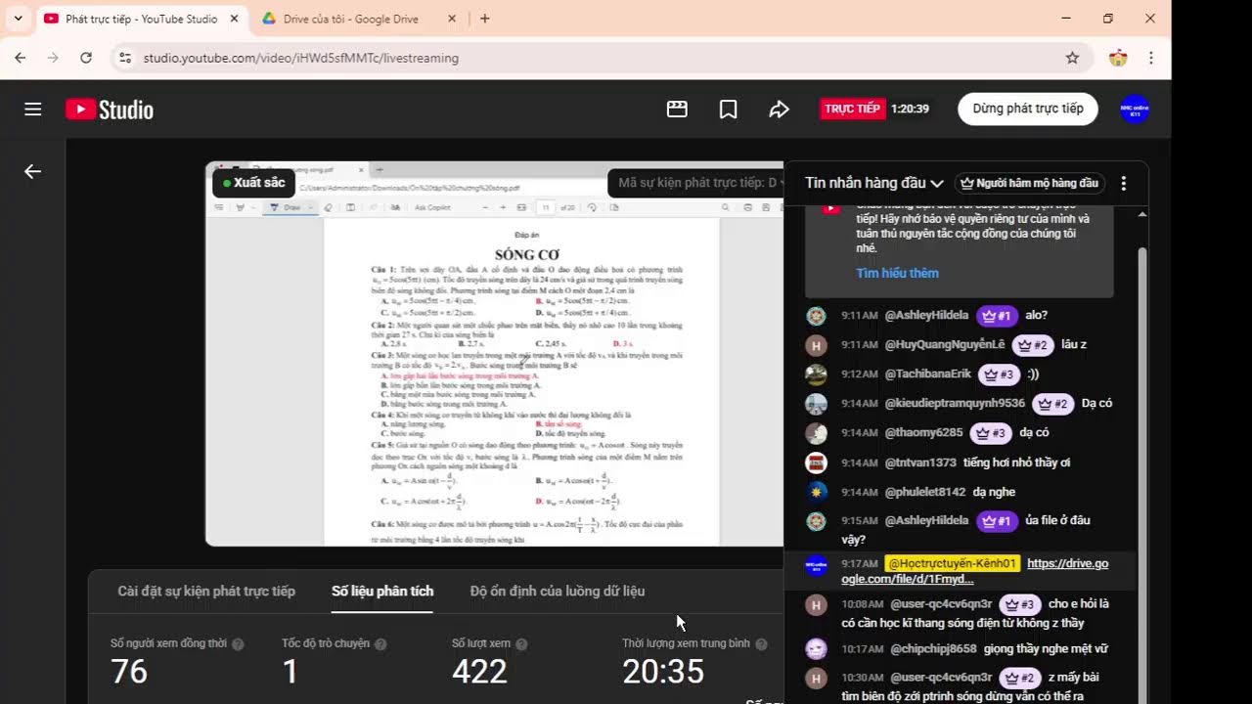The width and height of the screenshot is (1252, 704).
Task: Click chat message "giọng thầy nghe mệt vữ"
Action: 1046,648
